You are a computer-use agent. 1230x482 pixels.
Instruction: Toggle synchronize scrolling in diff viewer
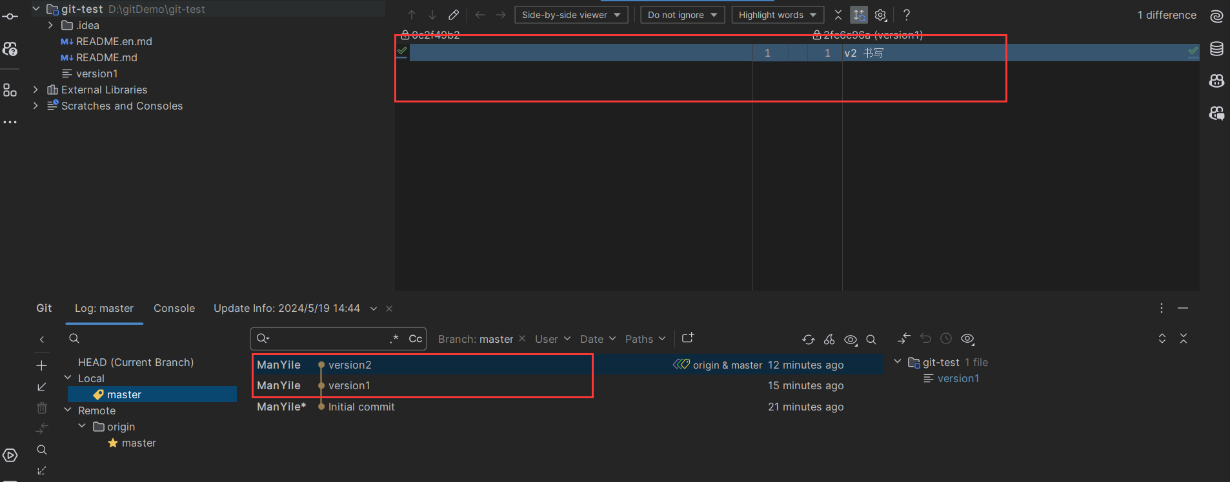(859, 15)
